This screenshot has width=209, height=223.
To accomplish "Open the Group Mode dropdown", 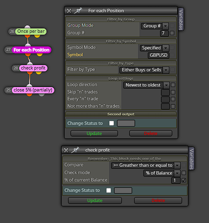I will (x=155, y=26).
